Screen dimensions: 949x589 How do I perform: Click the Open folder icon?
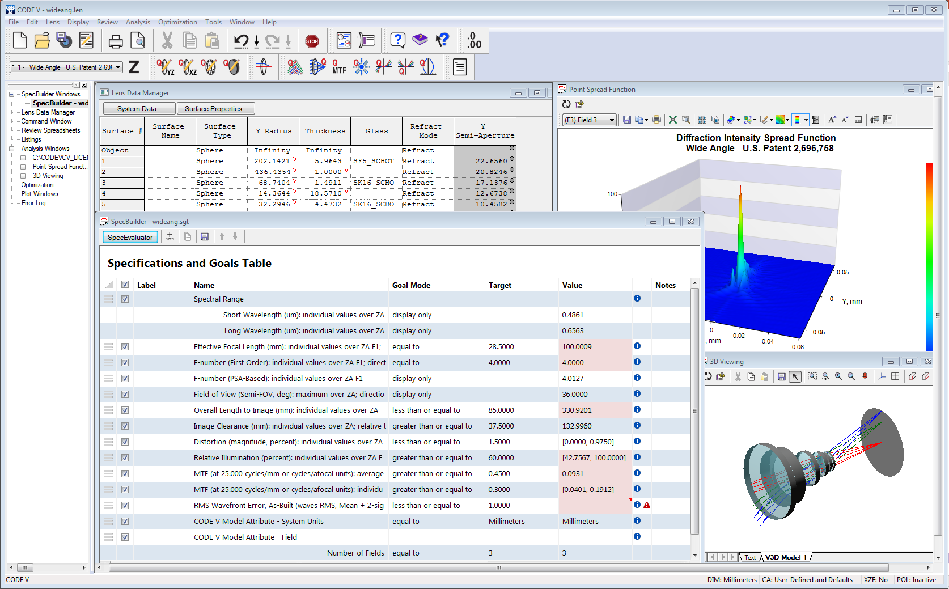click(x=42, y=41)
